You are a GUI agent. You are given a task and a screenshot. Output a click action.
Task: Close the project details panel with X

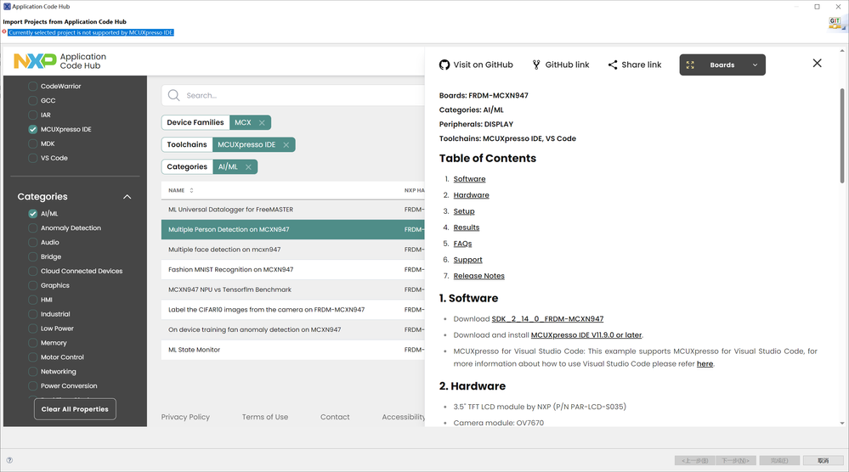(817, 63)
